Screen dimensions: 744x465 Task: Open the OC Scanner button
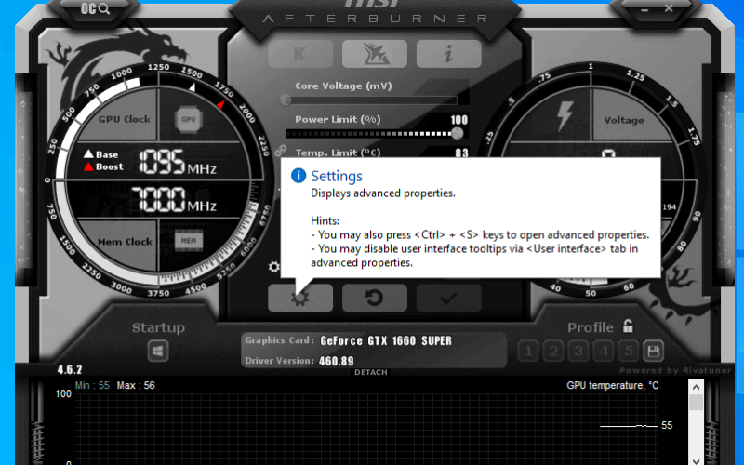[x=95, y=8]
